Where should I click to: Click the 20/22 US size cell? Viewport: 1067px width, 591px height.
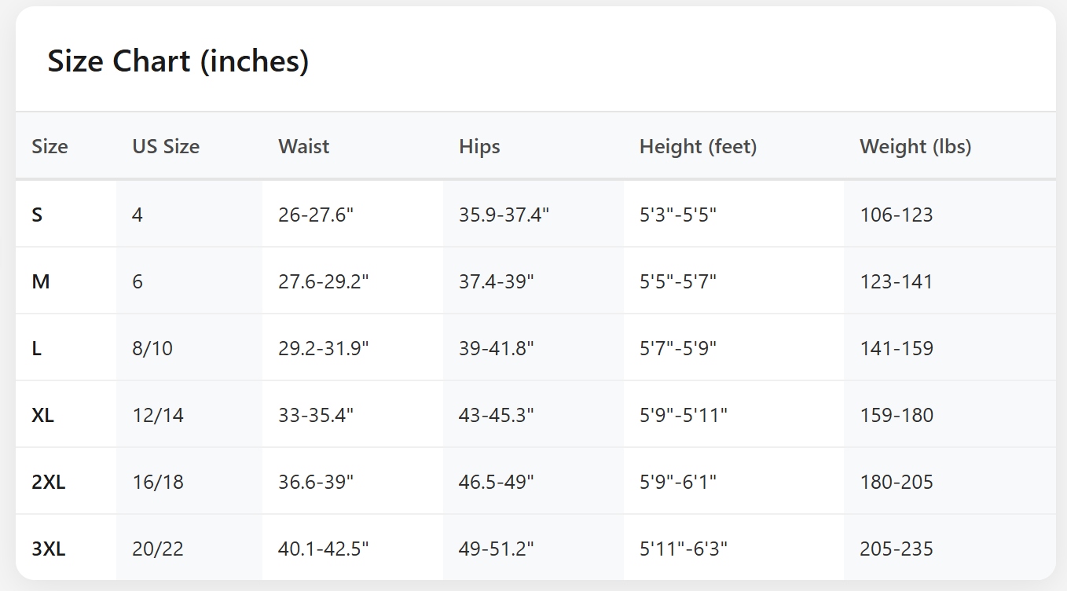click(158, 549)
